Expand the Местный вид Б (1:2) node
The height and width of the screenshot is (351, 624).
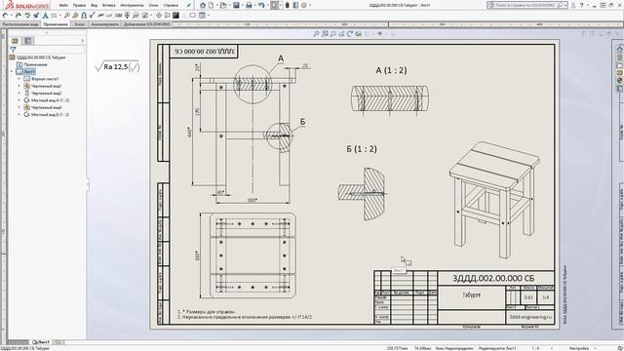19,115
